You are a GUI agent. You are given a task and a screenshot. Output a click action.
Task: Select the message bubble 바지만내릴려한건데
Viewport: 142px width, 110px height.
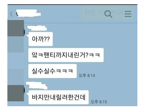(58, 97)
